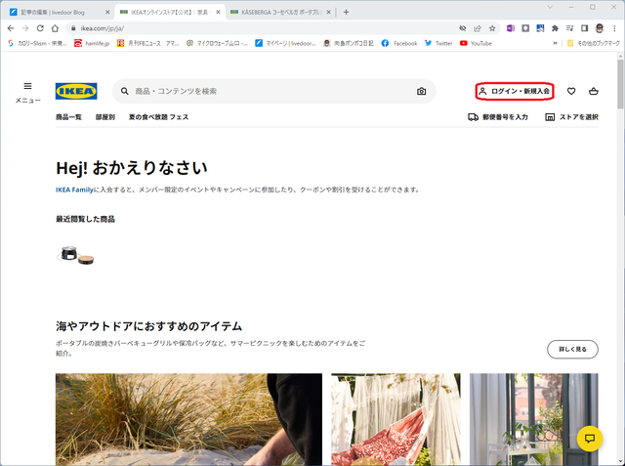Click the address bar URL
This screenshot has height=466, width=625.
coord(102,28)
